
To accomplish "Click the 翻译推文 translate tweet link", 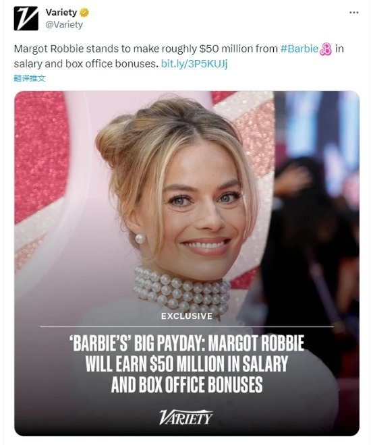I will point(30,79).
